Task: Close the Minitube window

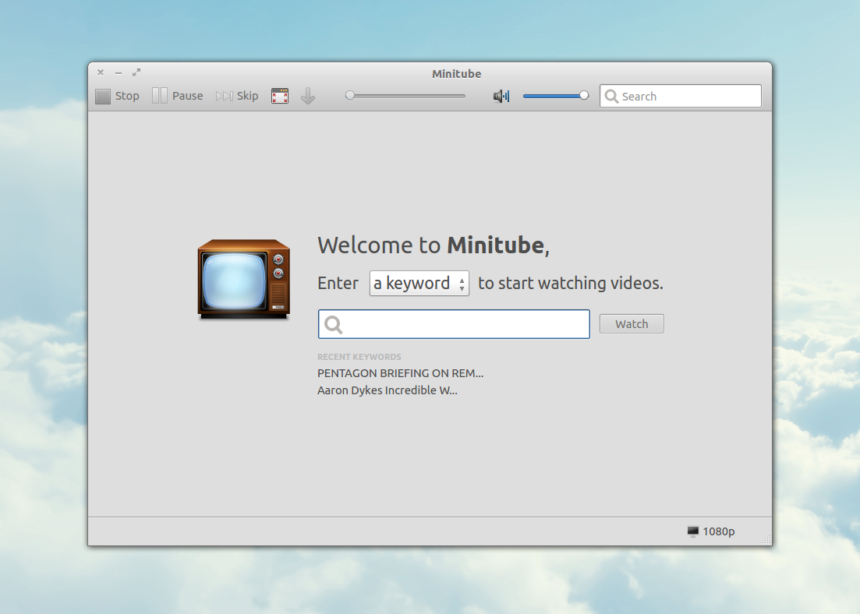Action: 101,72
